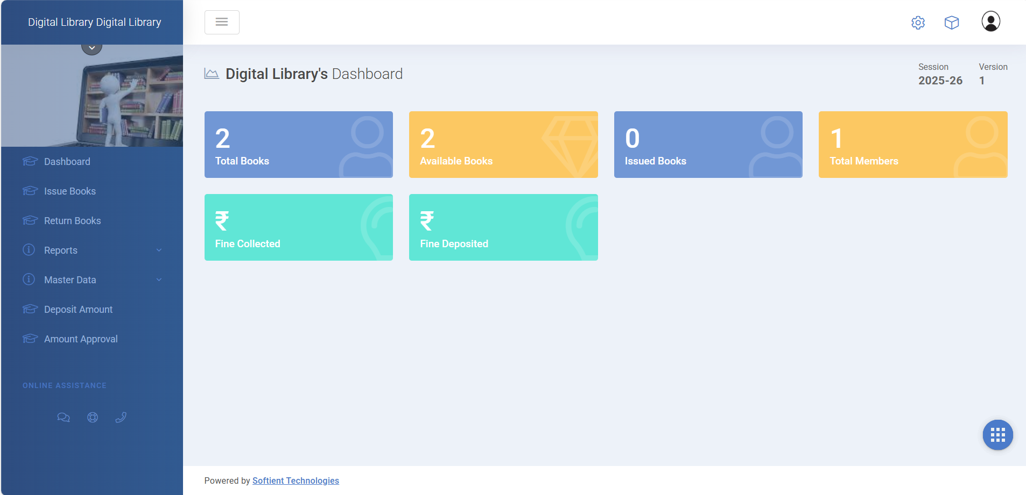Open the settings gear icon in header
The image size is (1026, 495).
click(x=918, y=23)
